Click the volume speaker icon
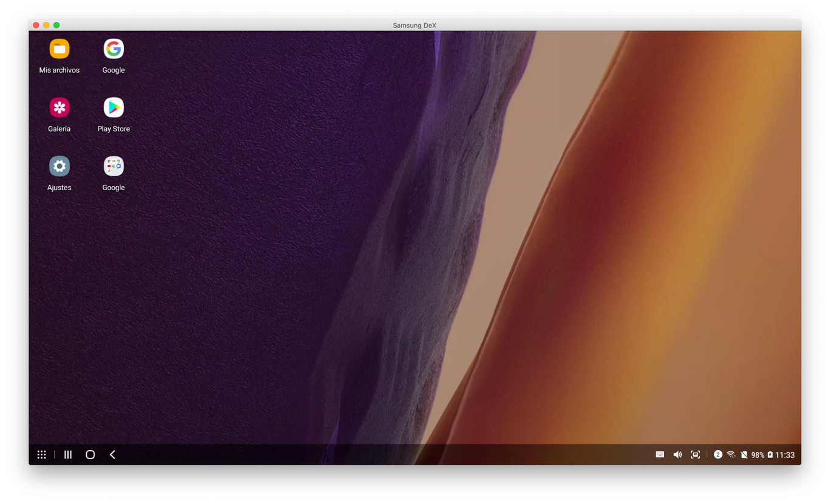 click(677, 454)
